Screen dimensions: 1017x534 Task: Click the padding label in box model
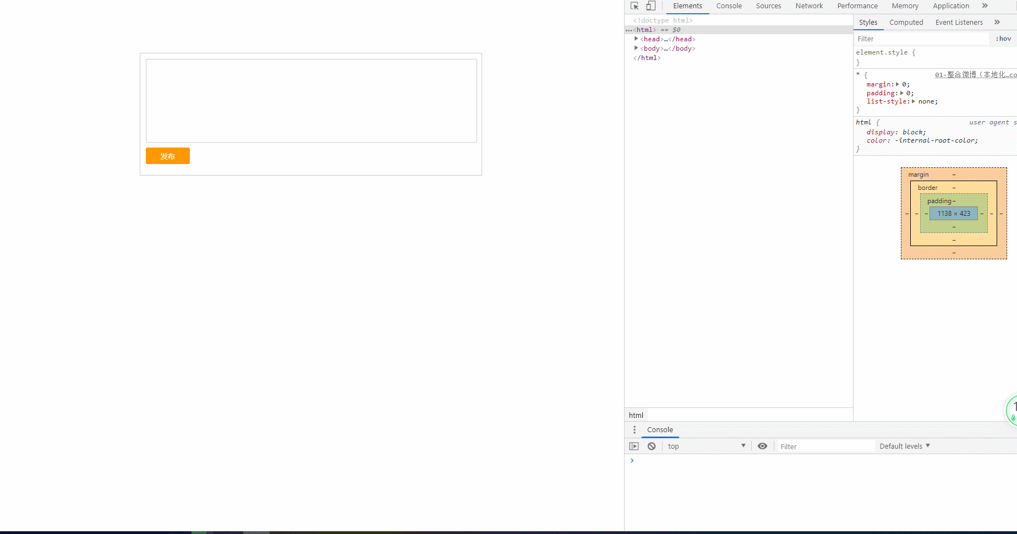(x=939, y=201)
